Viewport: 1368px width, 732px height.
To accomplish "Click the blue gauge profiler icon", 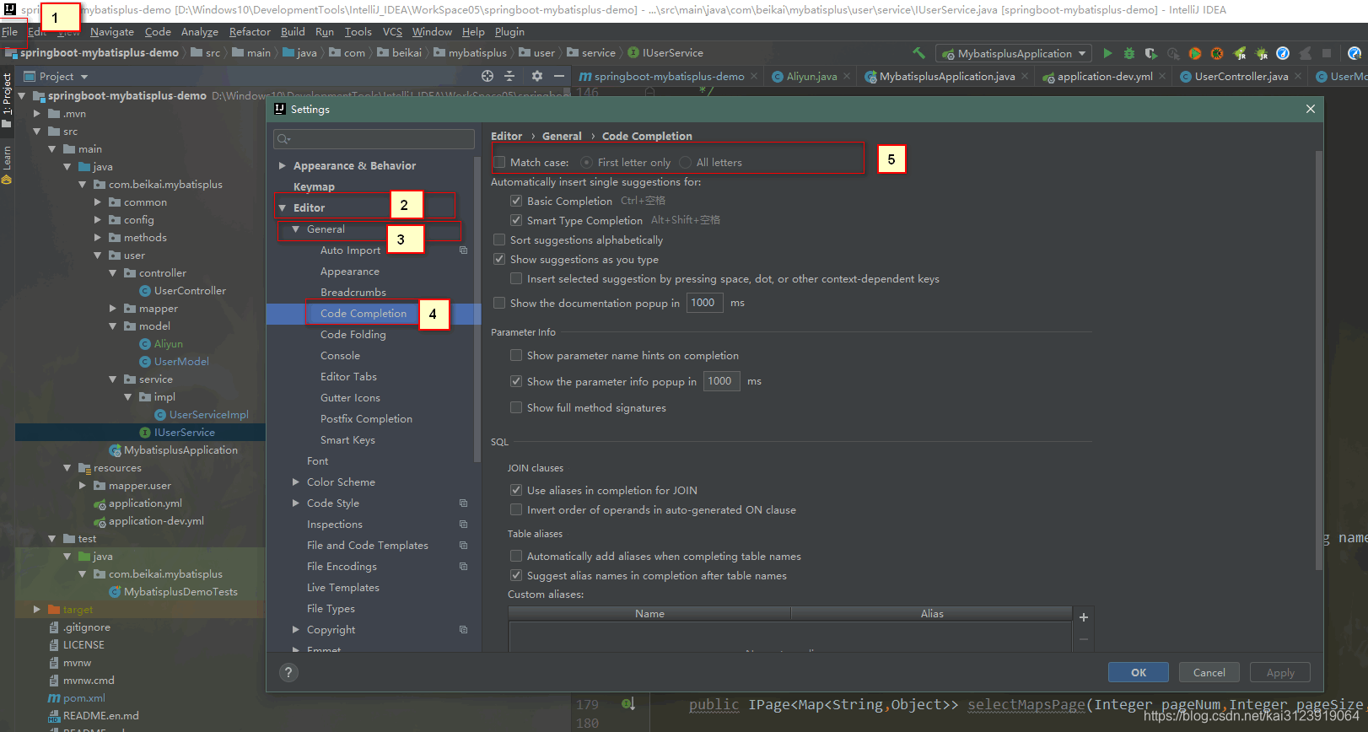I will 1283,53.
